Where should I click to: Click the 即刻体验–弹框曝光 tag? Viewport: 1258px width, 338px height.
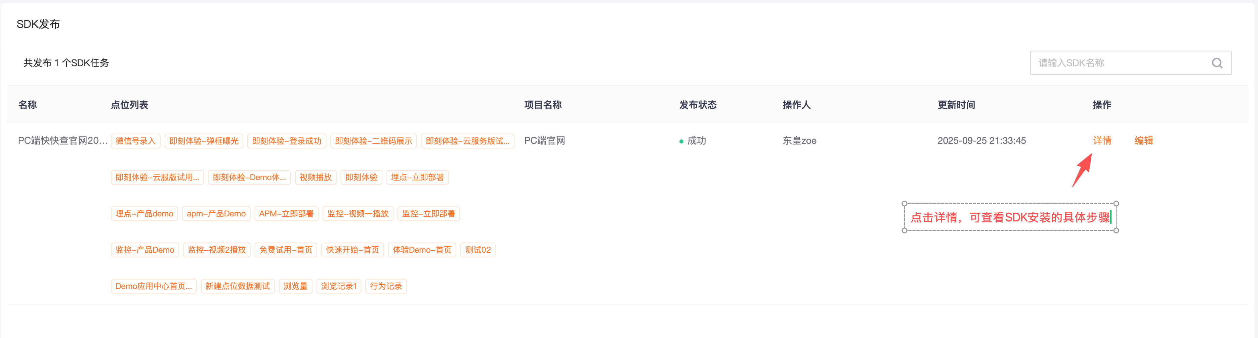point(204,141)
